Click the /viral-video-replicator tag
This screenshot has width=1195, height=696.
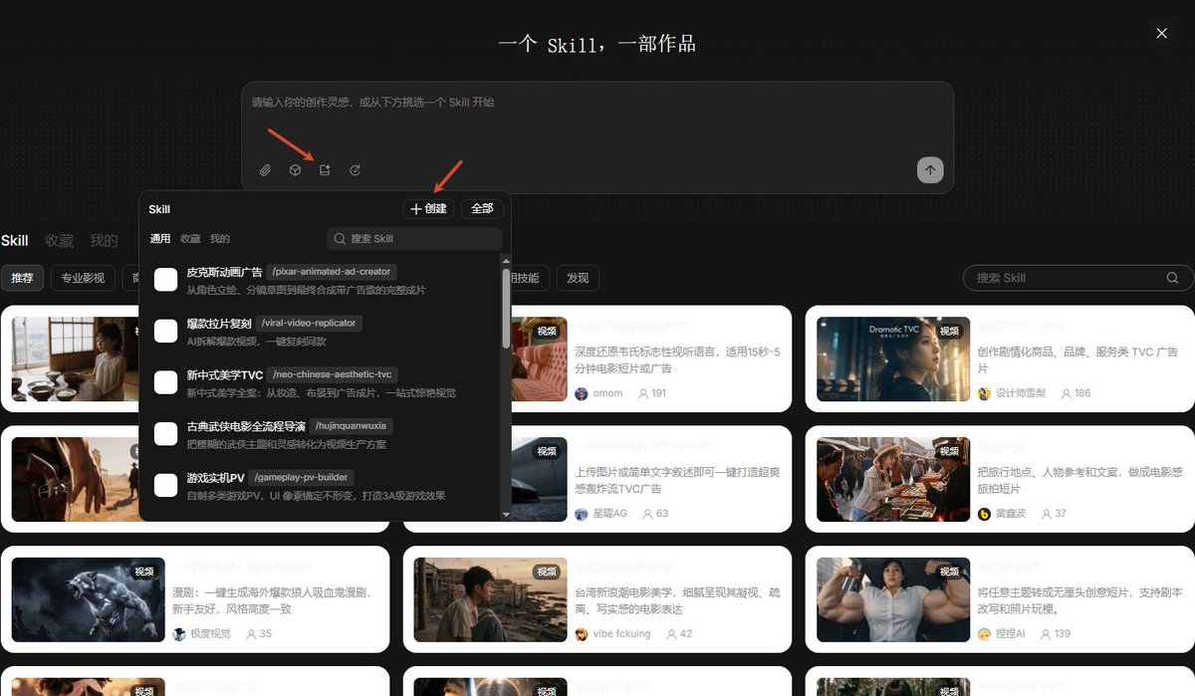pos(308,324)
